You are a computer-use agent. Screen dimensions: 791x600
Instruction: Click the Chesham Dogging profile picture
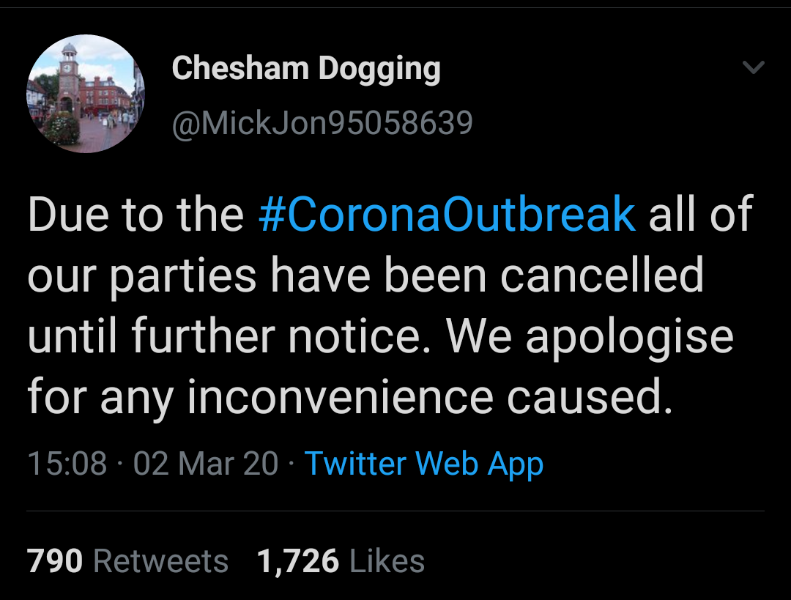click(x=86, y=94)
